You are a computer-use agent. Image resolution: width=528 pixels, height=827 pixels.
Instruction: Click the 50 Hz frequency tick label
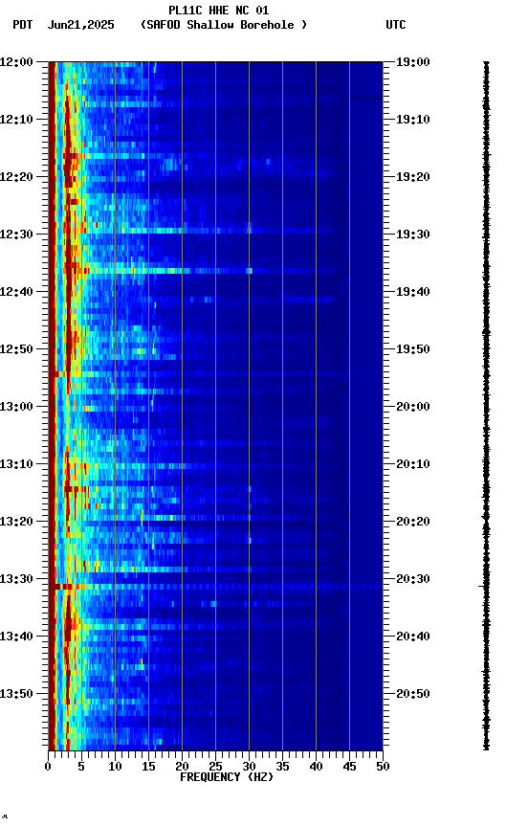pos(383,767)
